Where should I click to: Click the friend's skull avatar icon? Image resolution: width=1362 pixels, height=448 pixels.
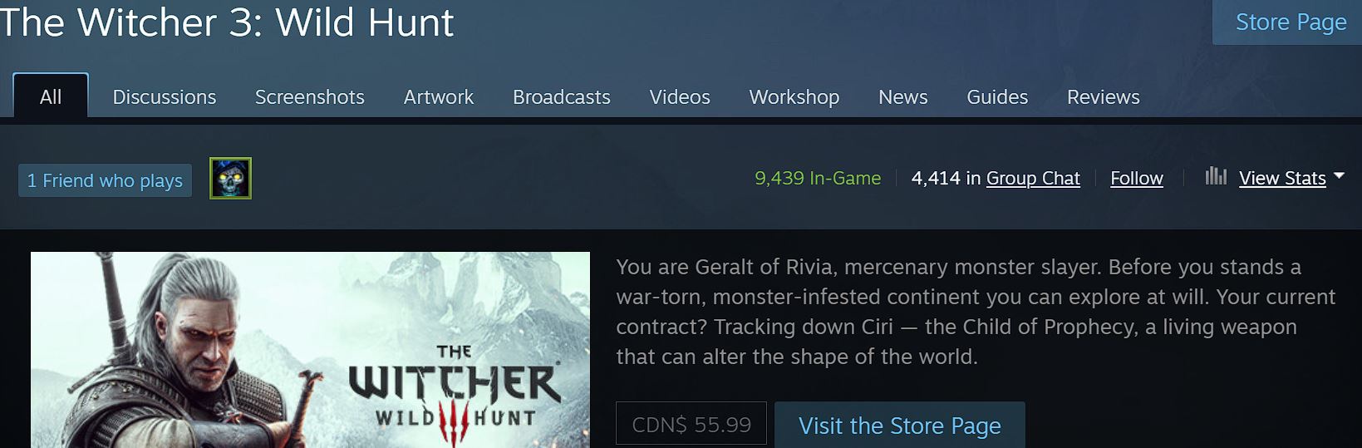click(230, 178)
